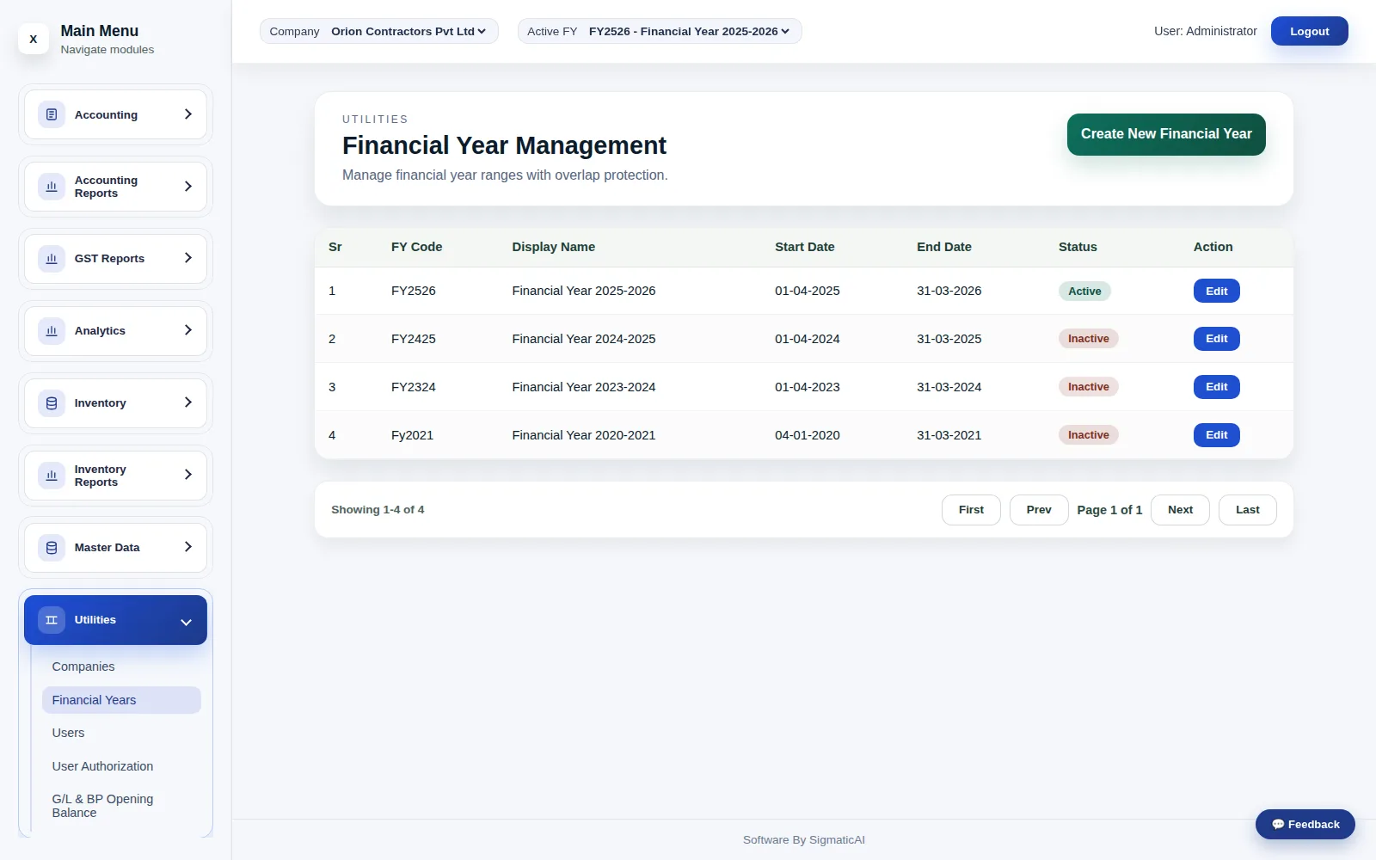
Task: Click start date 04-01-2020 cell
Action: click(x=807, y=435)
